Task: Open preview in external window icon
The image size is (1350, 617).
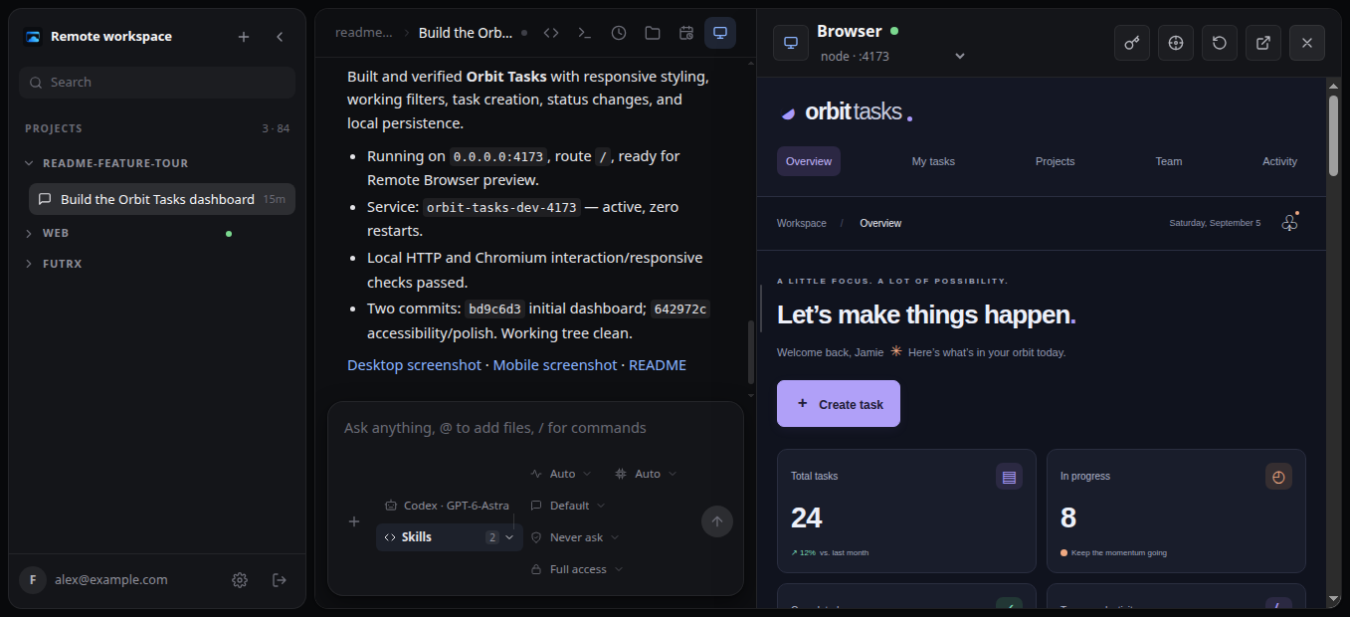Action: click(1263, 43)
